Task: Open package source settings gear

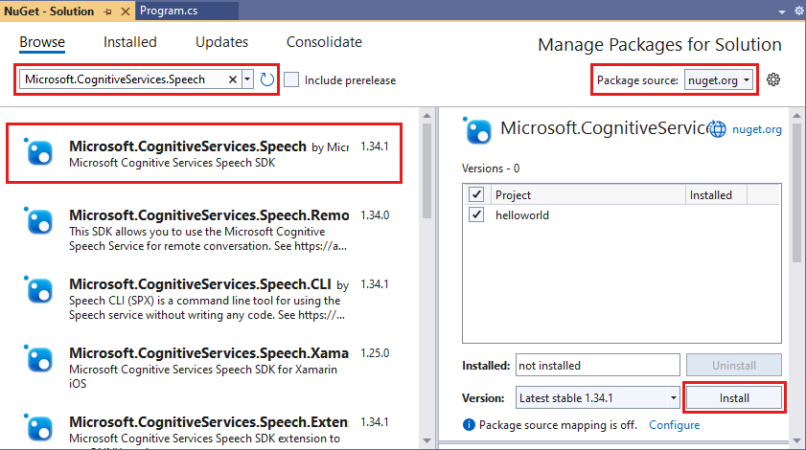Action: point(773,79)
